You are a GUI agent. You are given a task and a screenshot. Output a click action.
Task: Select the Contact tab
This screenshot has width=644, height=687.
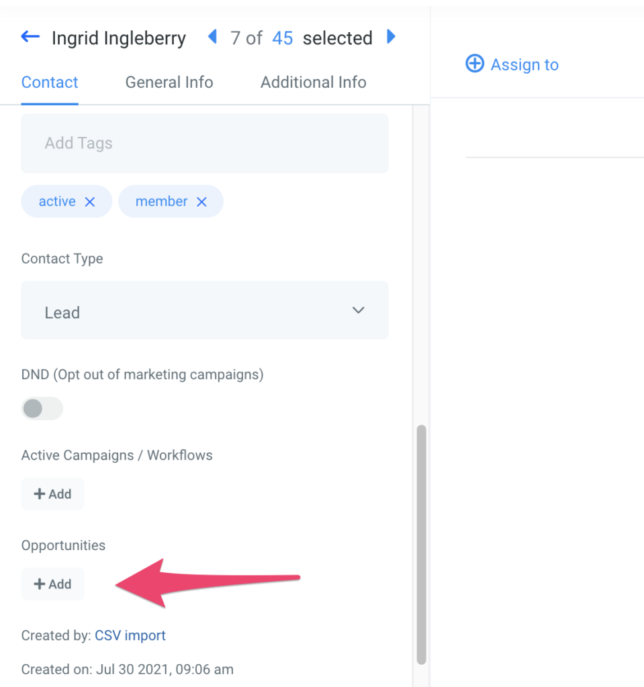tap(50, 83)
